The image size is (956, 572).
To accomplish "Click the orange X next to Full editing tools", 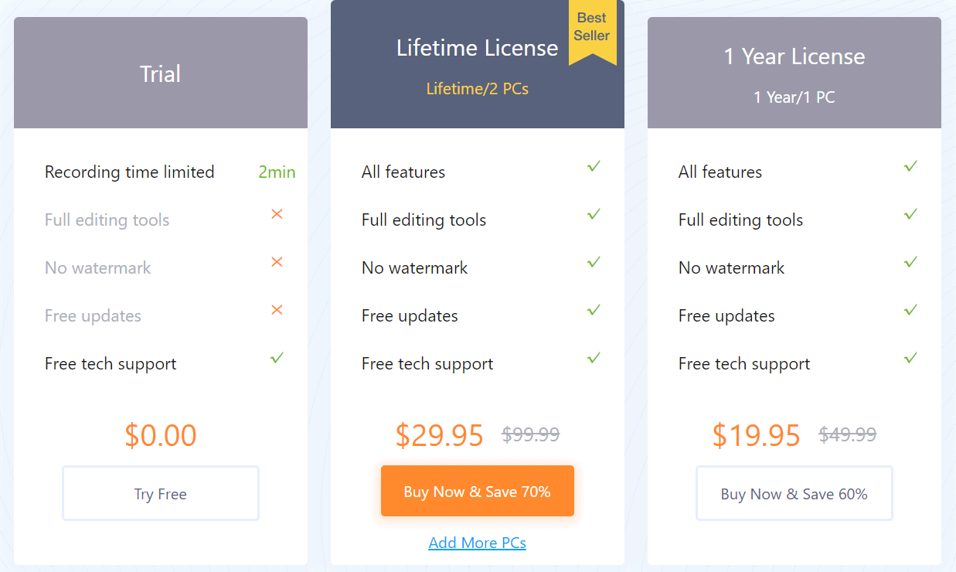I will click(x=276, y=214).
